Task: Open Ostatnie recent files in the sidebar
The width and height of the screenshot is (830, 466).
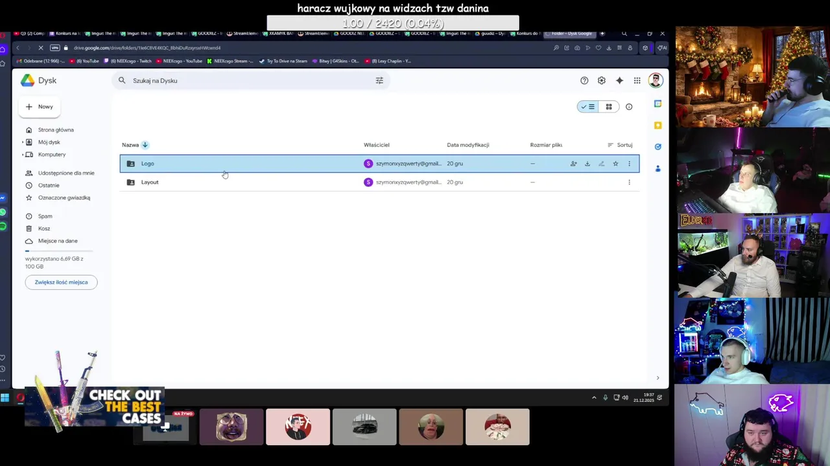Action: click(49, 185)
